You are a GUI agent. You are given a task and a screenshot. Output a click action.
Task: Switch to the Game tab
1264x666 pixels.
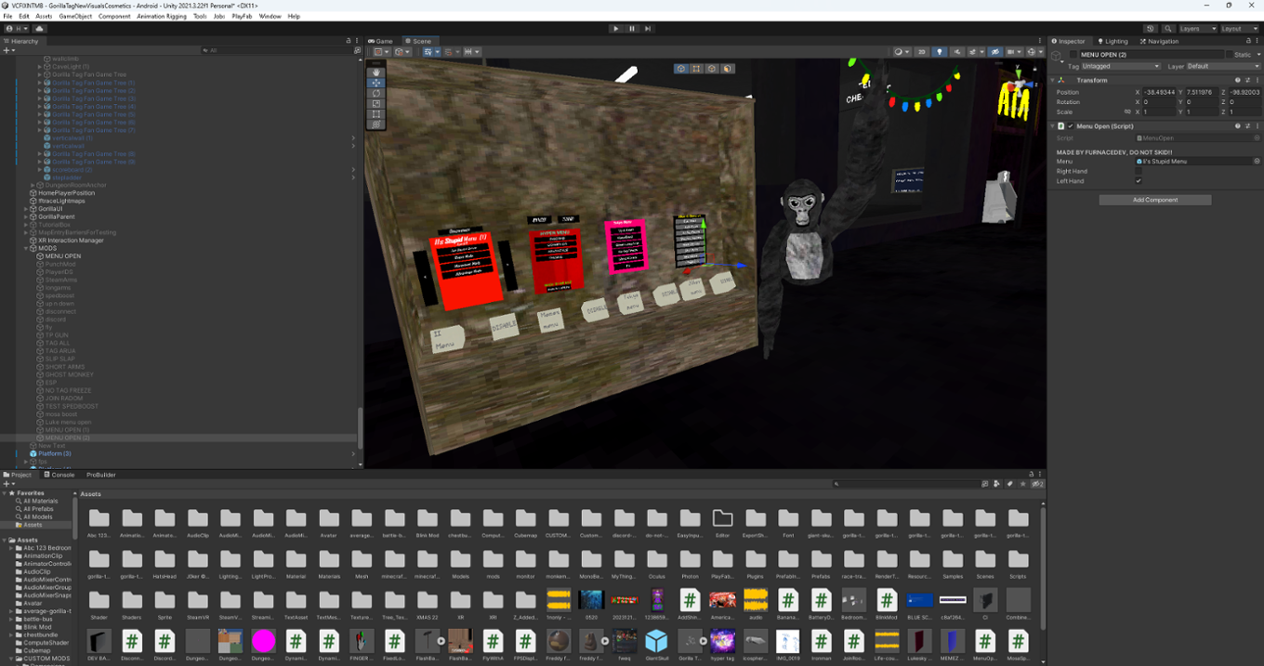point(382,41)
